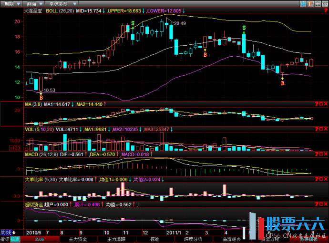
Task: Maximize the 大单比率 panel
Action: pos(321,179)
